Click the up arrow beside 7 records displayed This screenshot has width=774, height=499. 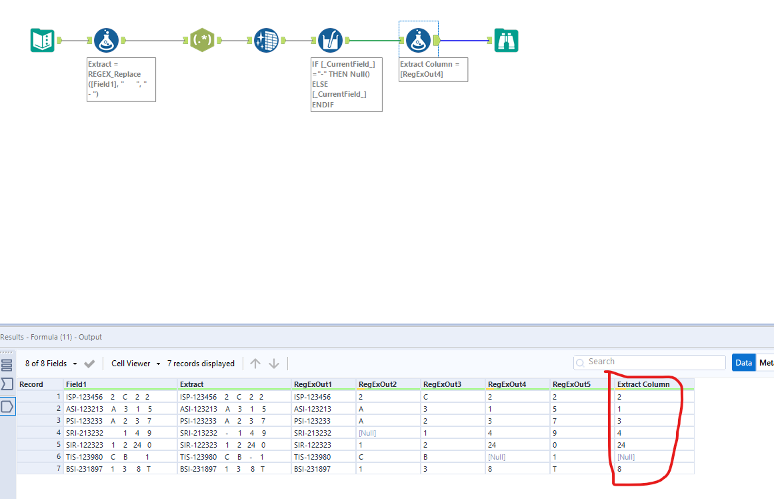tap(255, 364)
